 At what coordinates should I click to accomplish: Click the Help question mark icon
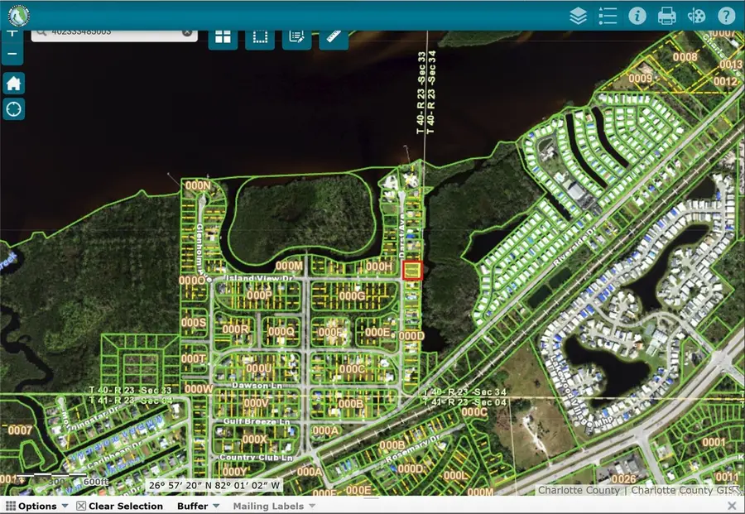pos(726,15)
